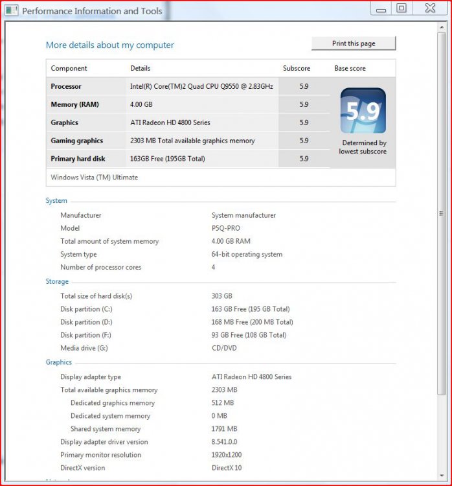The height and width of the screenshot is (486, 452).
Task: Minimize the Performance Information window
Action: tap(381, 8)
